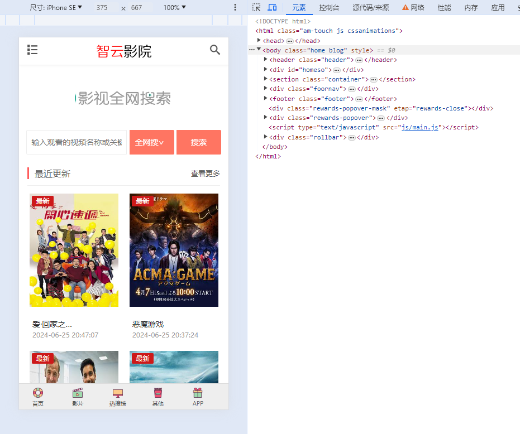Expand the div class="rewards-popover" node
Viewport: 520px width, 434px height.
pyautogui.click(x=266, y=117)
